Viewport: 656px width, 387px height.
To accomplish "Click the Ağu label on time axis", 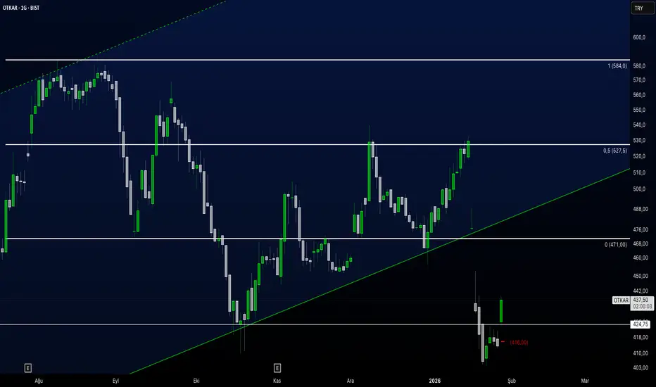I will coord(39,381).
